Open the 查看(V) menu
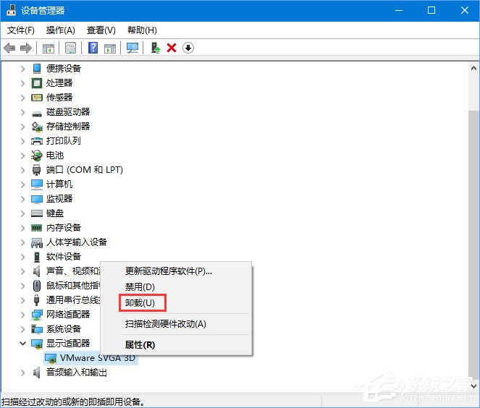 pos(101,30)
